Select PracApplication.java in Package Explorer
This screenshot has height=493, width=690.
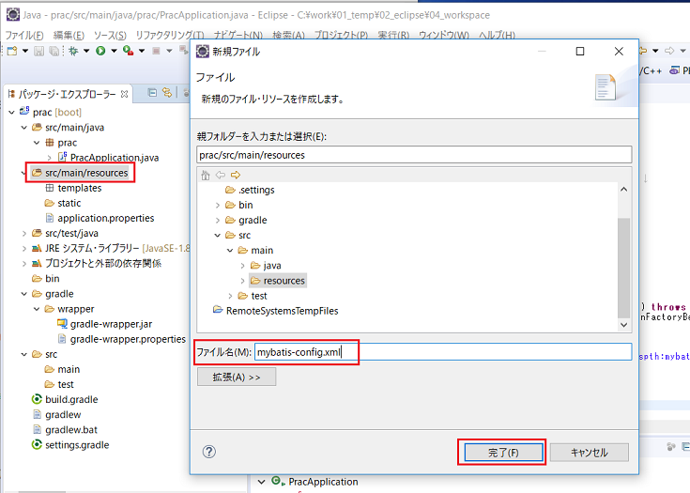pos(115,158)
